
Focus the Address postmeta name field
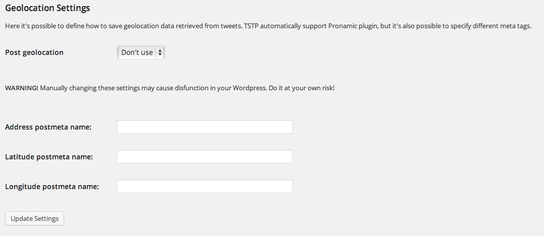click(x=205, y=127)
